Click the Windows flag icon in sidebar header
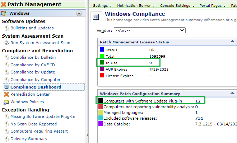Image resolution: width=237 pixels, height=143 pixels. click(x=3, y=13)
